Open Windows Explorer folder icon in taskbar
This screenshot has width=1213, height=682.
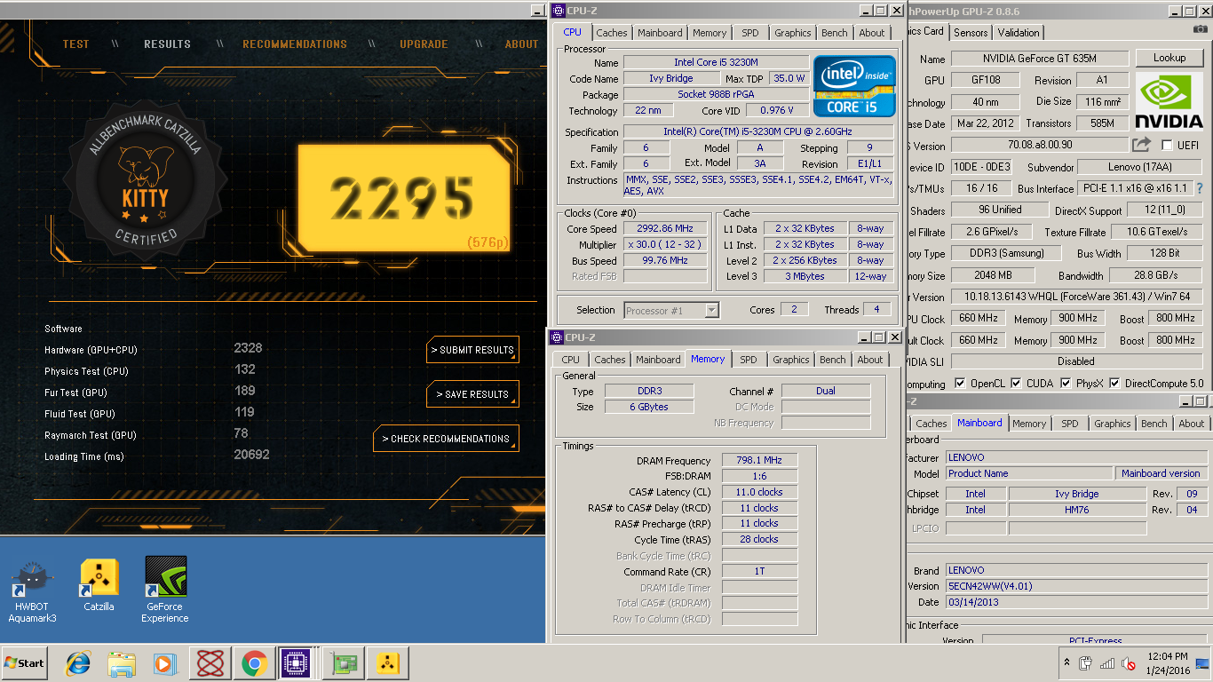click(121, 663)
